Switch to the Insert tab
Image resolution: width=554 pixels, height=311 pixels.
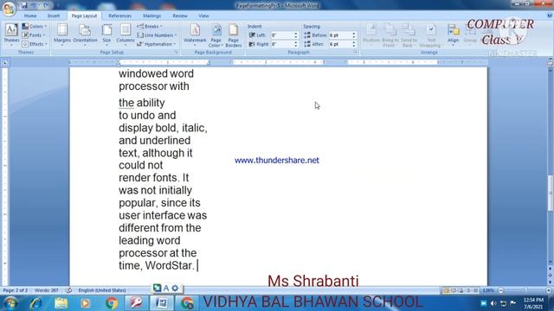click(x=54, y=16)
